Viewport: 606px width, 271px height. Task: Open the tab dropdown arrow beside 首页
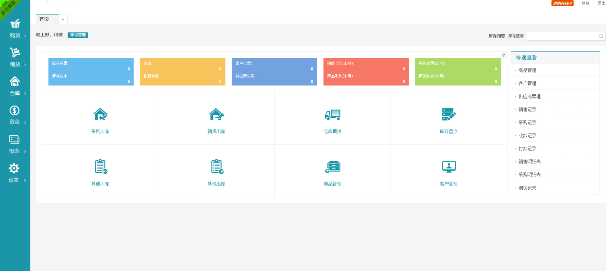pyautogui.click(x=63, y=20)
